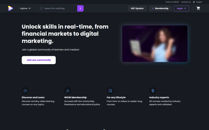Click 'Discover and Buy video learning' description
The image size is (209, 130).
38,103
